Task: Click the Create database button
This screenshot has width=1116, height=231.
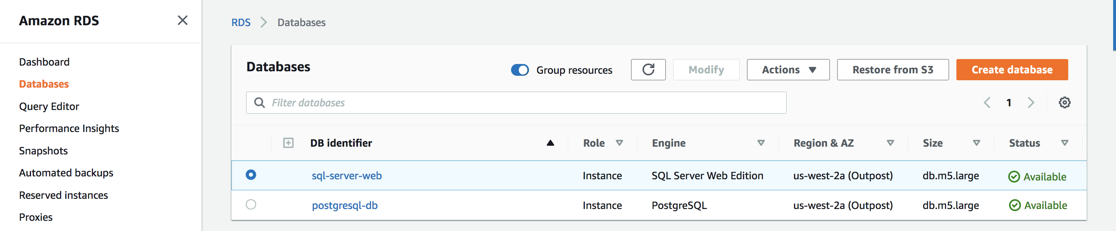Action: 1012,70
